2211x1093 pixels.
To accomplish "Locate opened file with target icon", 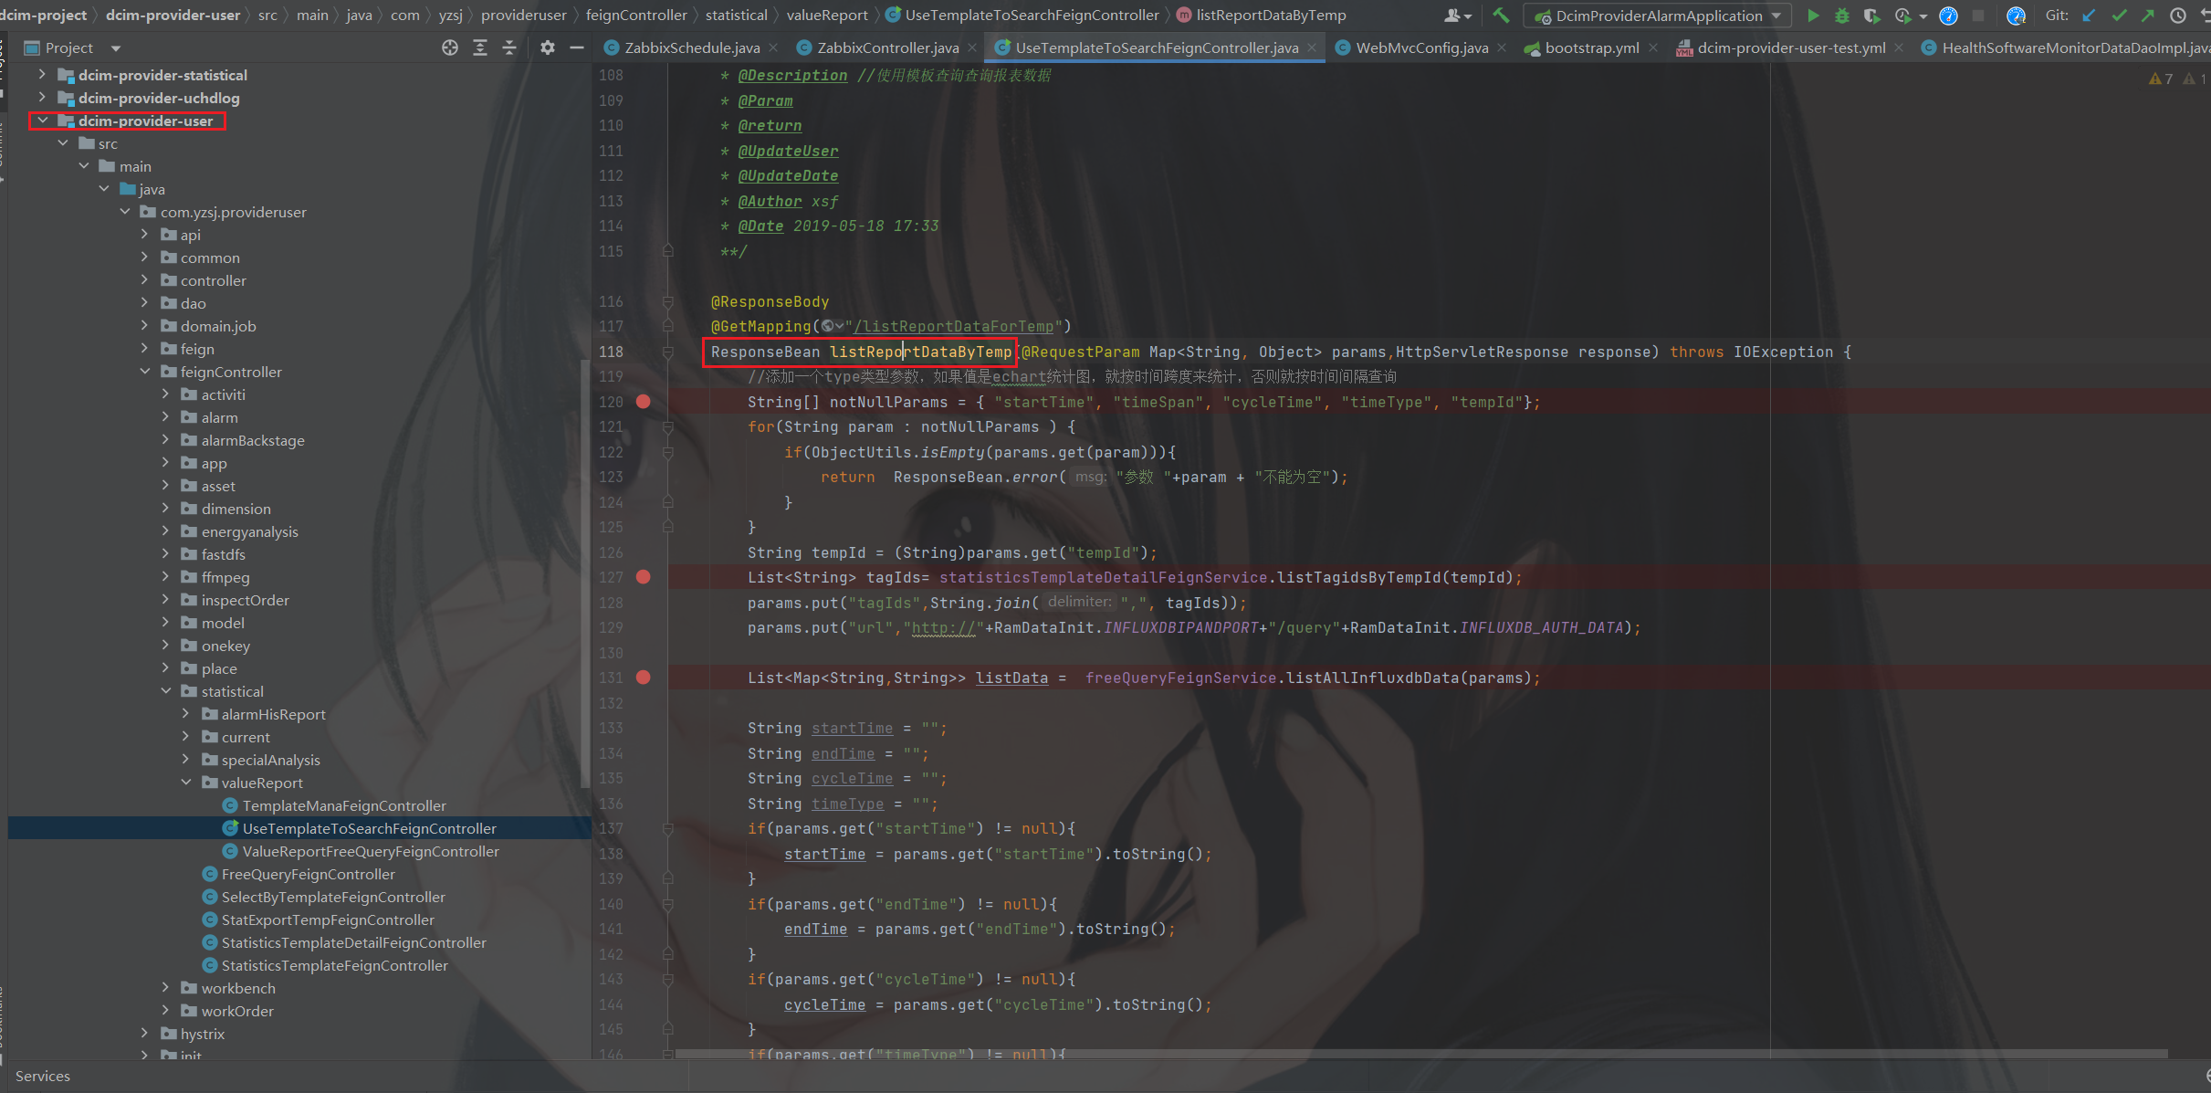I will [450, 47].
